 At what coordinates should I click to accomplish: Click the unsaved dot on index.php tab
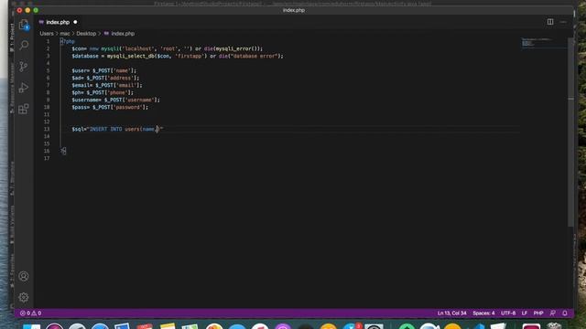click(75, 22)
